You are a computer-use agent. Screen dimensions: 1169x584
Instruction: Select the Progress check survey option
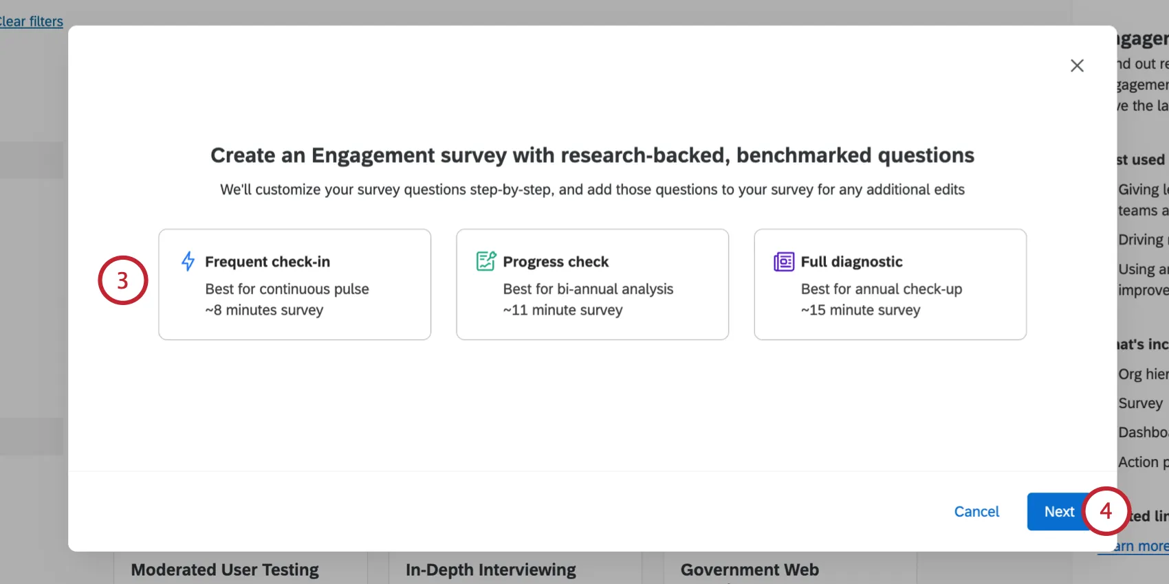coord(592,284)
